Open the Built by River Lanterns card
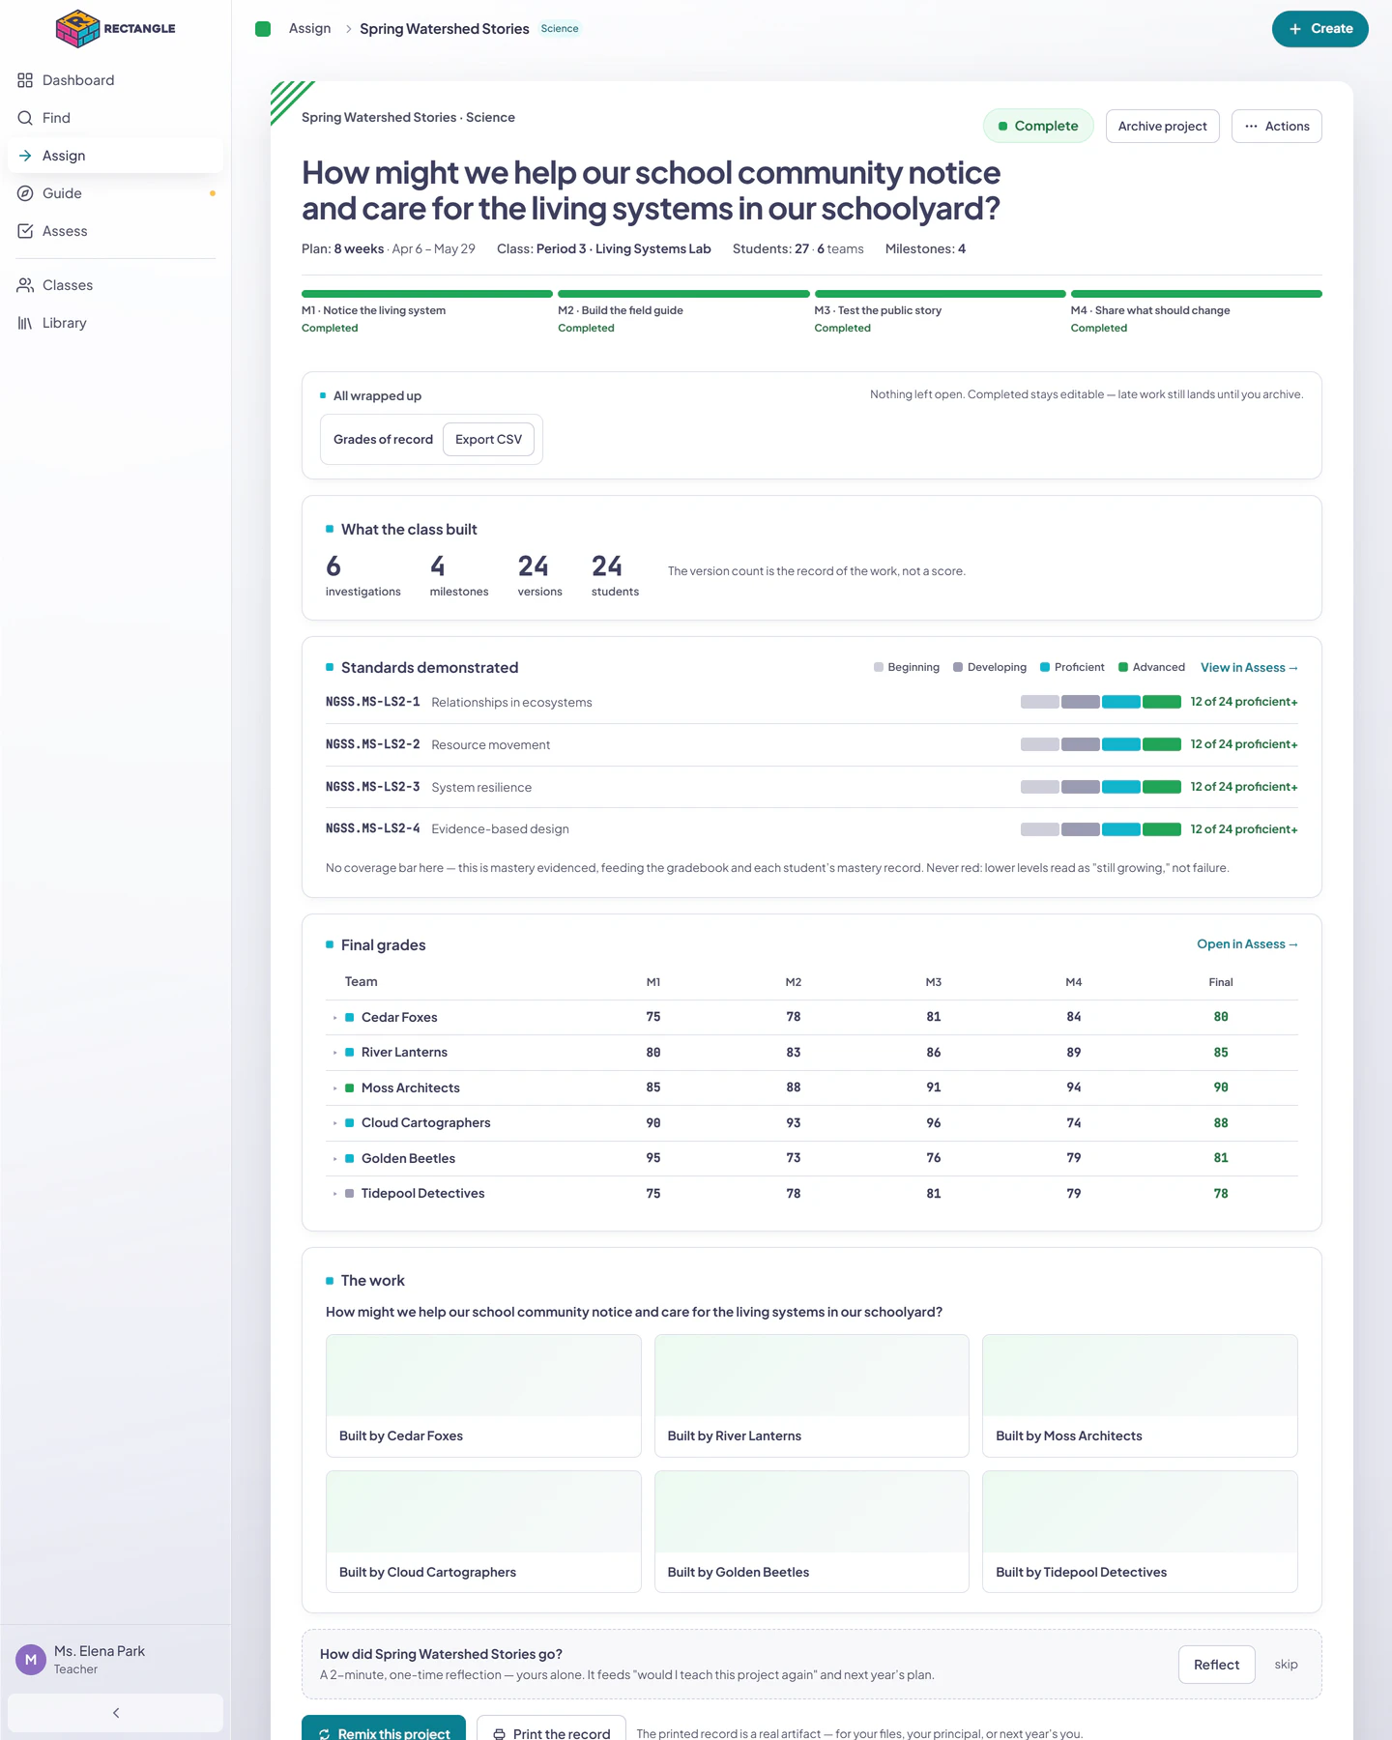1392x1740 pixels. pyautogui.click(x=812, y=1396)
